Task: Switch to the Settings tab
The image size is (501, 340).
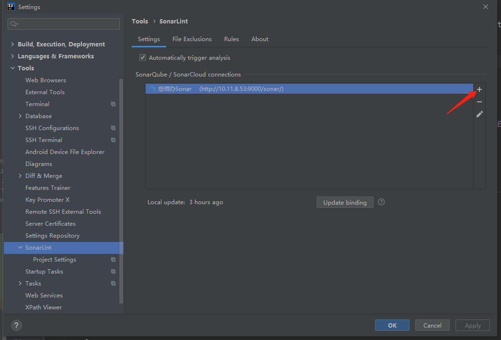Action: click(x=148, y=39)
